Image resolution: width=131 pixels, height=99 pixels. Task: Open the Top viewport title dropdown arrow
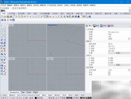[13, 25]
